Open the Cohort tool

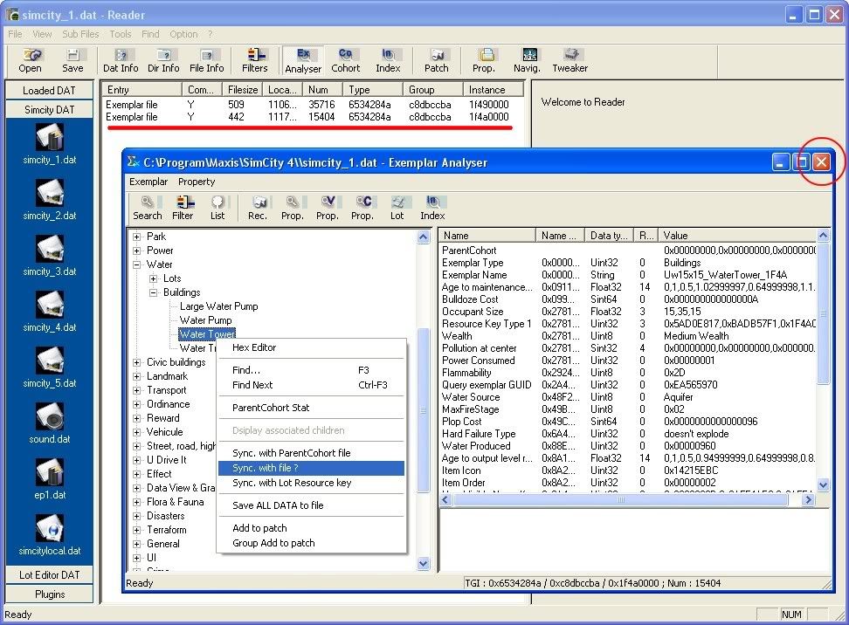tap(345, 59)
